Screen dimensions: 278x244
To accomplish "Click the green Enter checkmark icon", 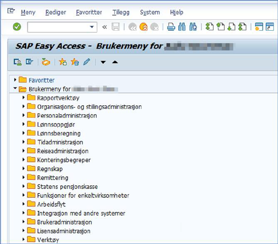I will pos(17,27).
